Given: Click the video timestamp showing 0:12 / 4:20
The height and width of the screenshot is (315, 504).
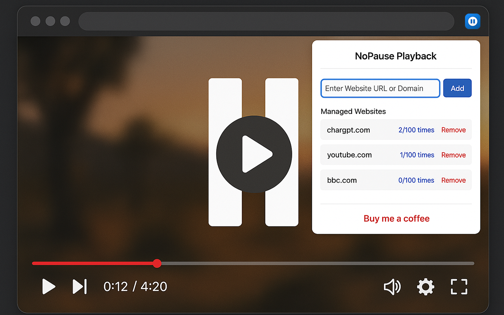Looking at the screenshot, I should click(x=135, y=287).
